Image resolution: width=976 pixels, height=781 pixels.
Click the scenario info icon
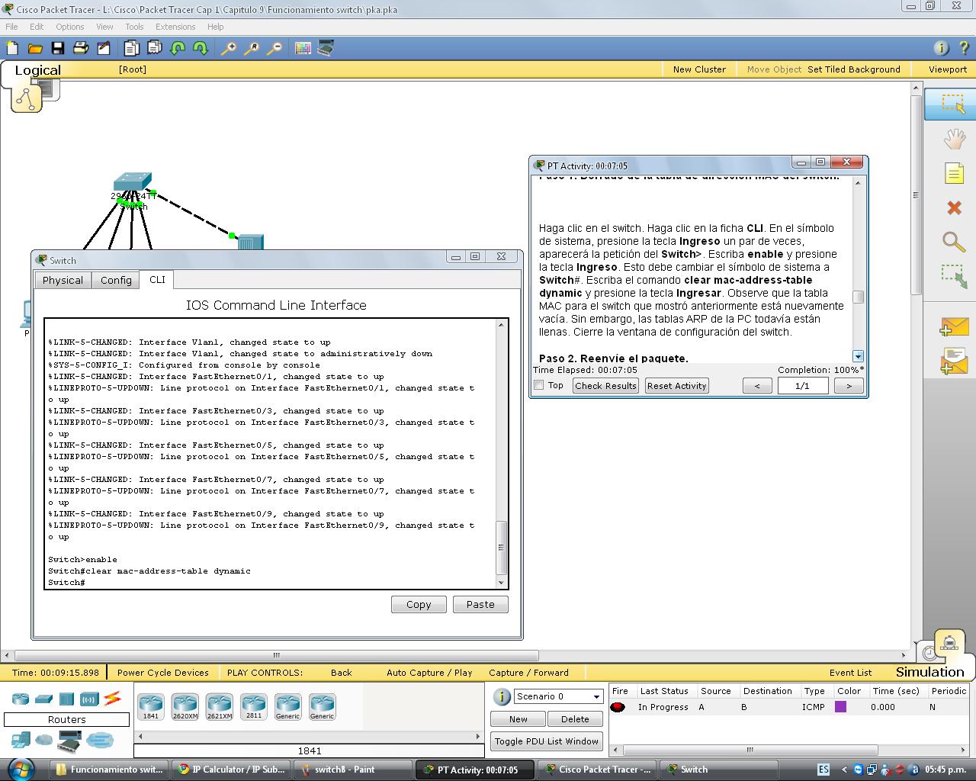[x=502, y=696]
